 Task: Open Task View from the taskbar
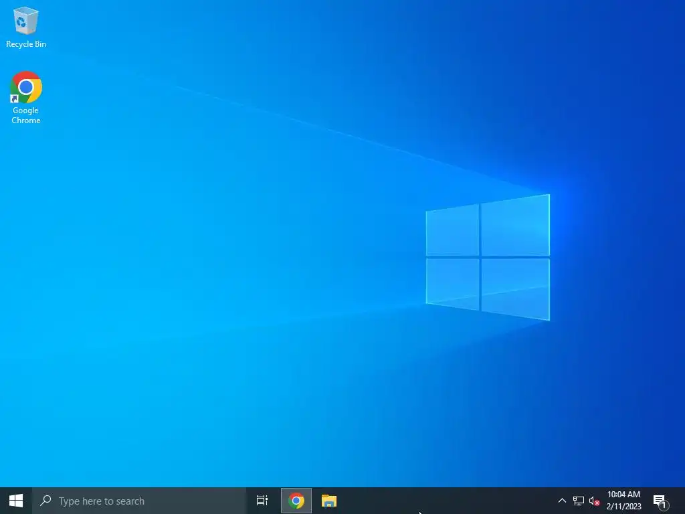[x=262, y=501]
